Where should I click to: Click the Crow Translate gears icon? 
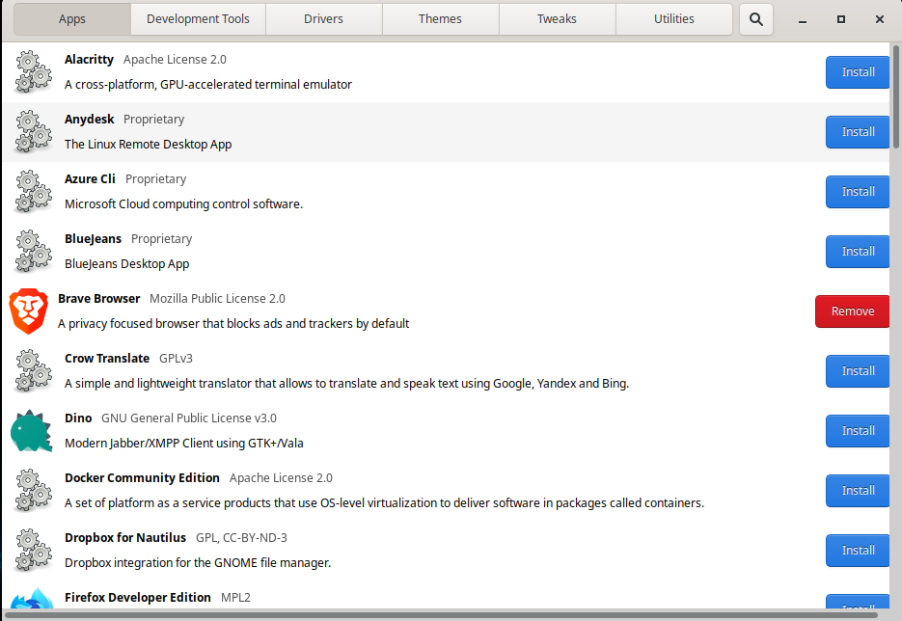tap(33, 371)
